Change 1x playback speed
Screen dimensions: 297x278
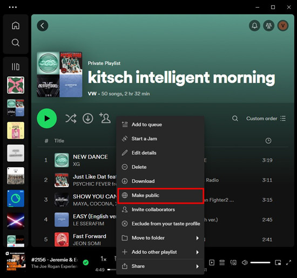click(x=104, y=259)
